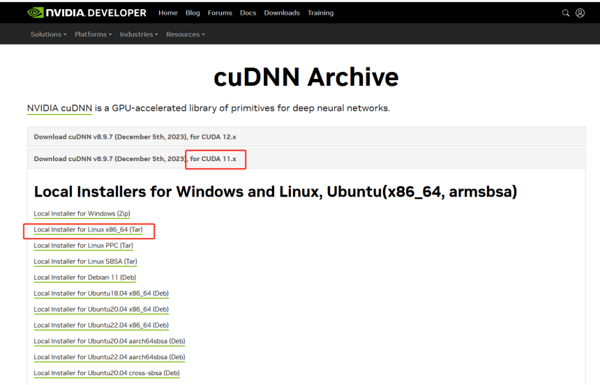Expand the Platforms dropdown menu
This screenshot has height=385, width=600.
click(x=93, y=34)
